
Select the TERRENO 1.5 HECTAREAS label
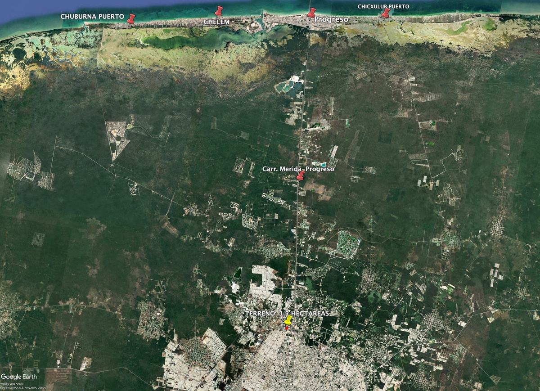287,313
